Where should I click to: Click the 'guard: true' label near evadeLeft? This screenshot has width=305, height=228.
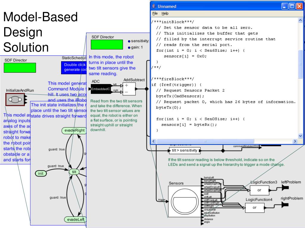(x=57, y=197)
